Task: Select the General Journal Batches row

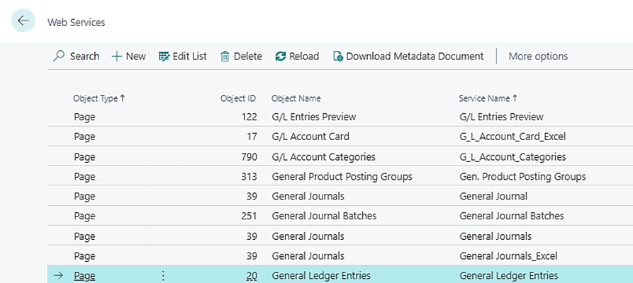Action: pos(324,216)
